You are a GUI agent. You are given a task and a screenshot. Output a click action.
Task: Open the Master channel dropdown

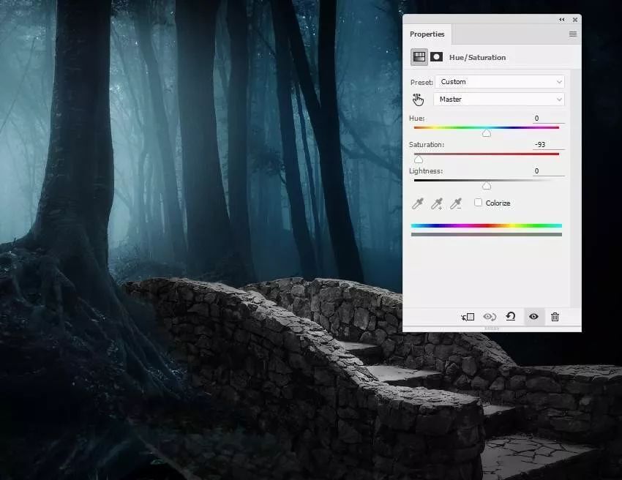(x=499, y=100)
